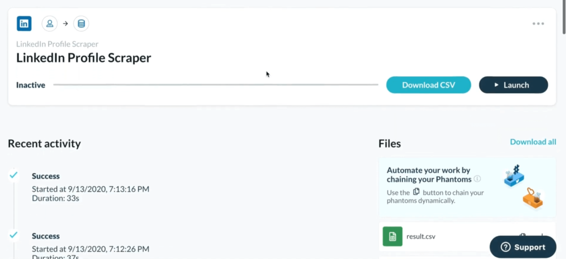The image size is (566, 259).
Task: Click the LinkedIn logo icon
Action: click(x=24, y=24)
